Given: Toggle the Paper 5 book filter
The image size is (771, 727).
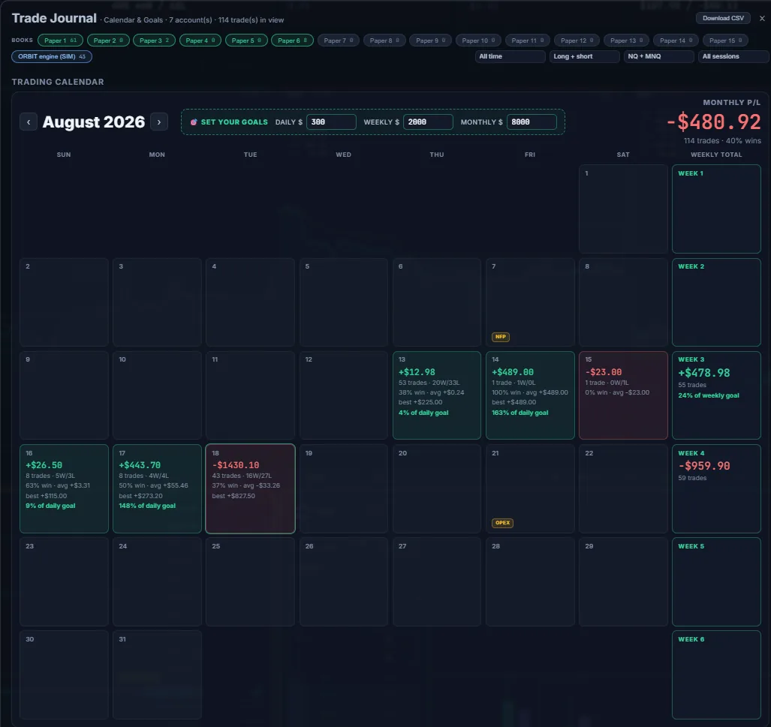Looking at the screenshot, I should coord(246,41).
